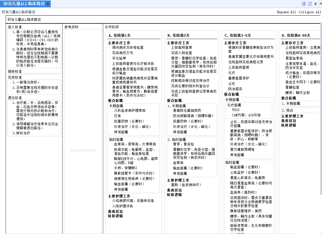Click 宣教（血液病知识） nursing item
This screenshot has width=322, height=234.
186,185
